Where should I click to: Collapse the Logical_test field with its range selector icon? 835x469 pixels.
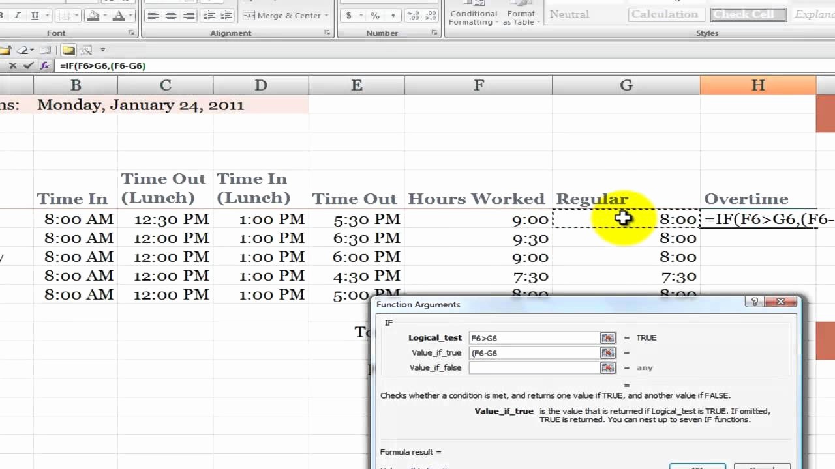click(x=607, y=337)
